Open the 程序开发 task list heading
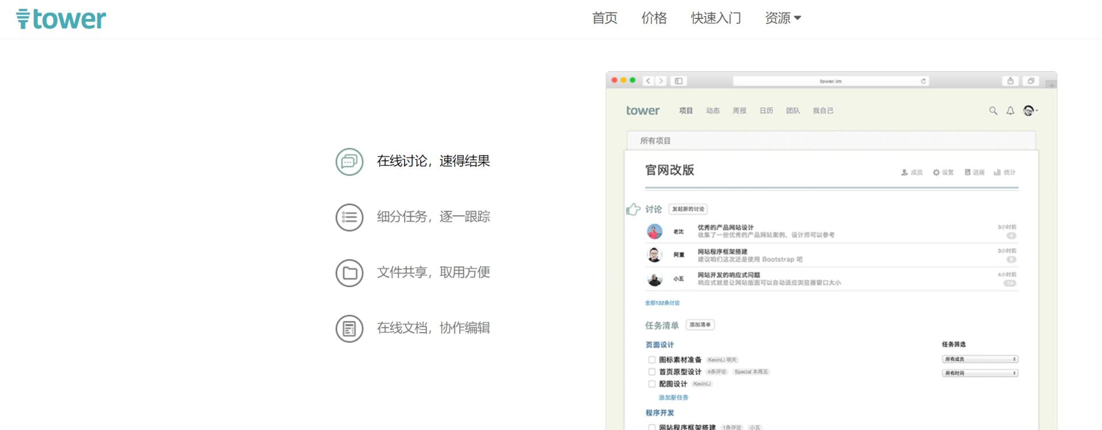Viewport: 1102px width, 430px height. (x=659, y=413)
